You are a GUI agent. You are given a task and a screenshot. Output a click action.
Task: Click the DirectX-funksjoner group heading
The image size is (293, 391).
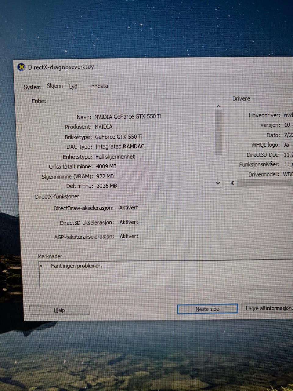57,196
